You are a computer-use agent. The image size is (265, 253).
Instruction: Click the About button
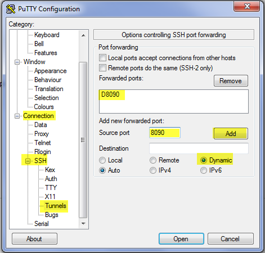(x=34, y=239)
